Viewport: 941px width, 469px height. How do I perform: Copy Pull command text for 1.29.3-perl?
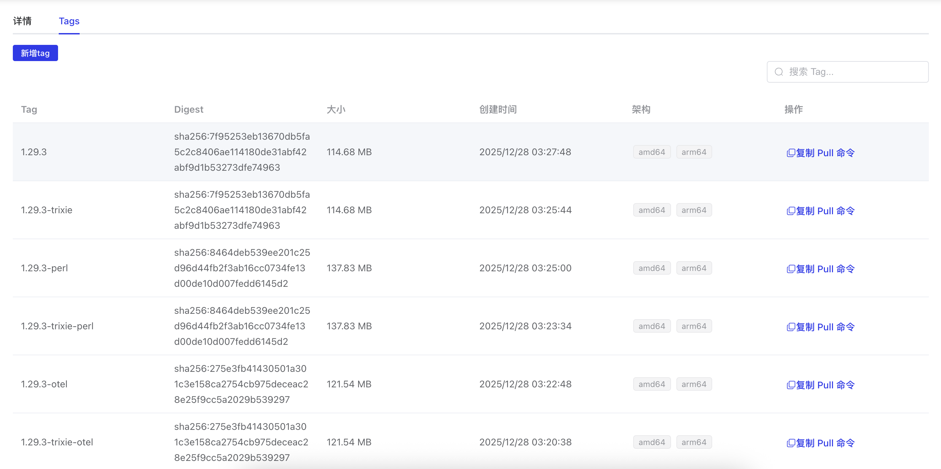826,269
